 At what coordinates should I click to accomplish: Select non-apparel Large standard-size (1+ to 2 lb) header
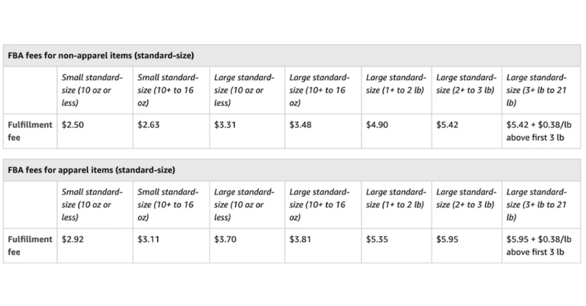click(396, 84)
